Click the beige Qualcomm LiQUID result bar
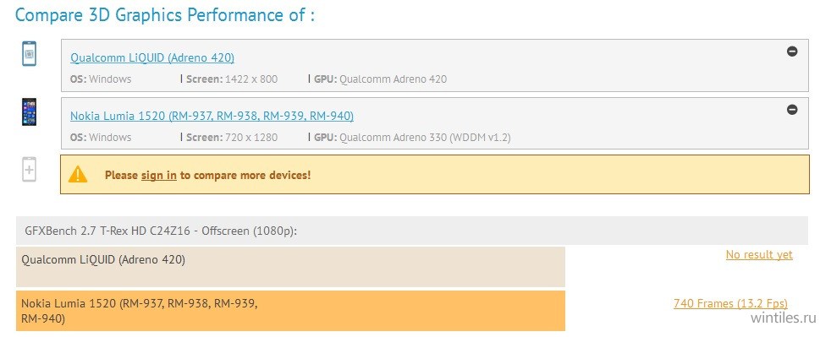Screen dimensions: 831x337 290,267
